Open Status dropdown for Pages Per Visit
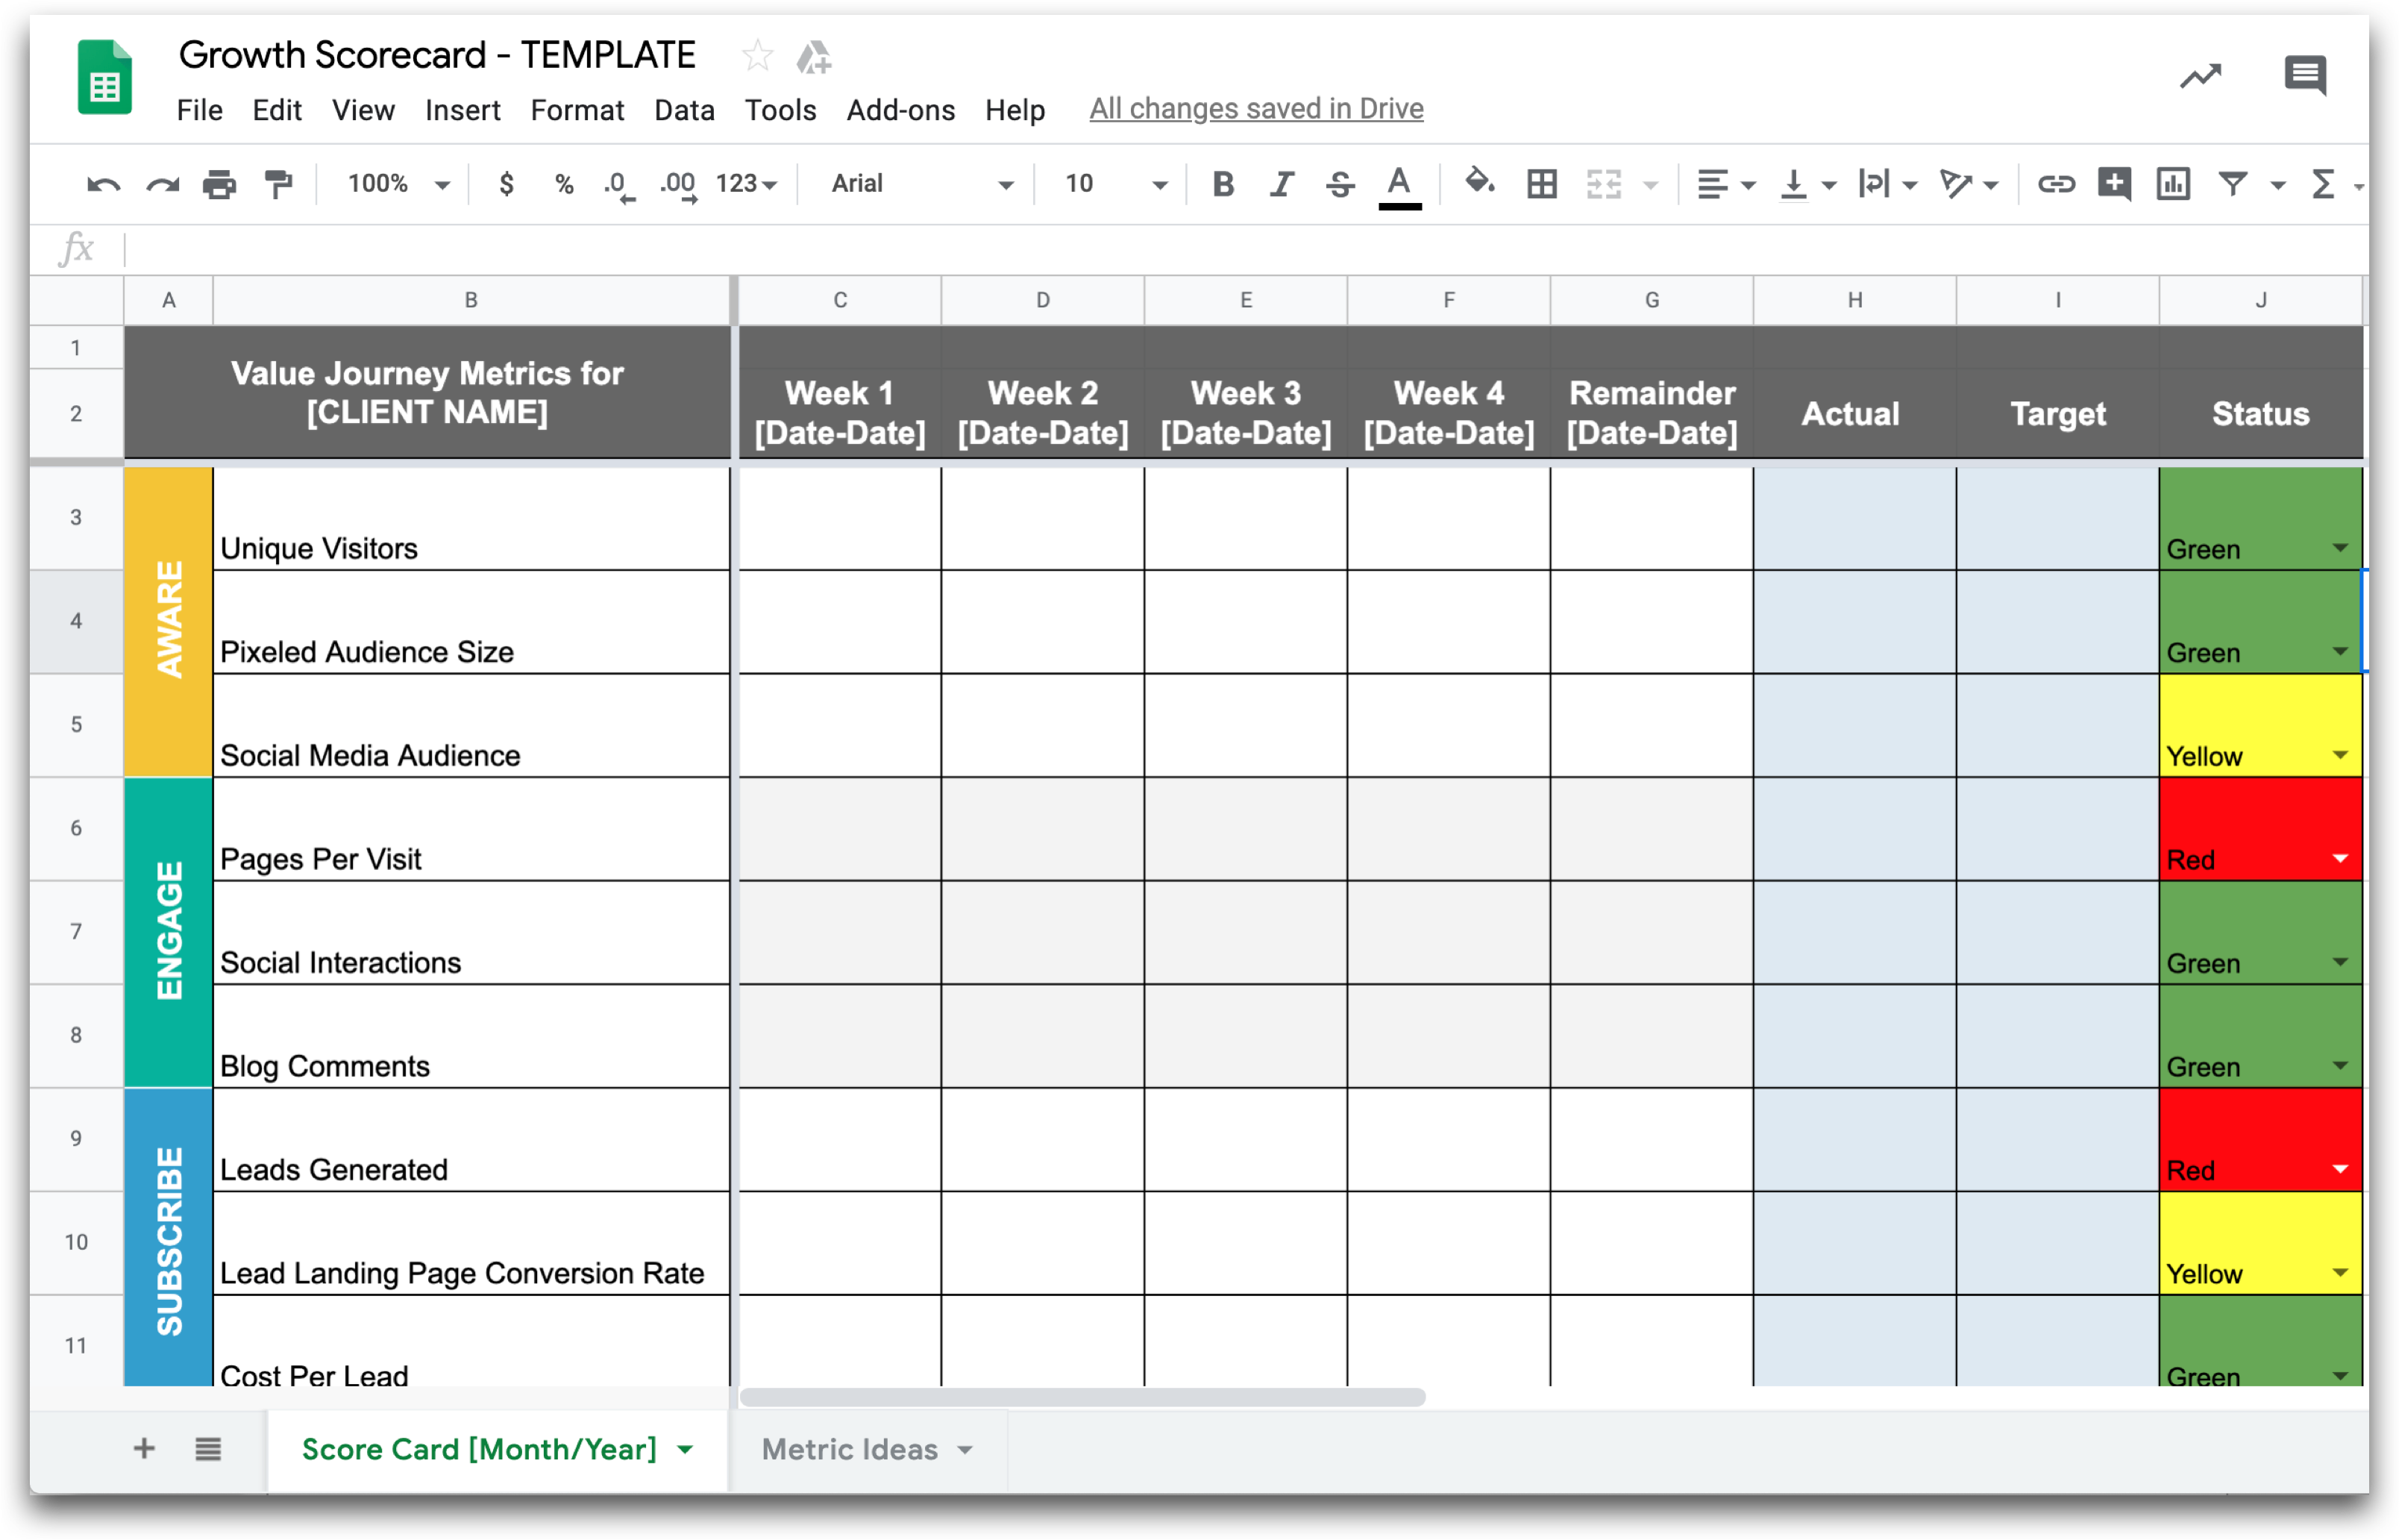The height and width of the screenshot is (1540, 2399). coord(2340,859)
